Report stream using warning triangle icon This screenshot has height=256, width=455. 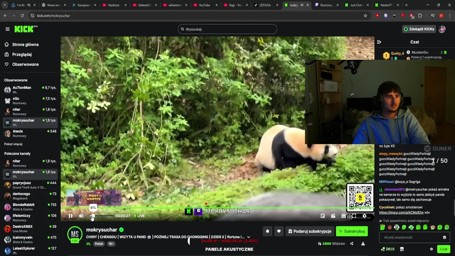[x=363, y=244]
